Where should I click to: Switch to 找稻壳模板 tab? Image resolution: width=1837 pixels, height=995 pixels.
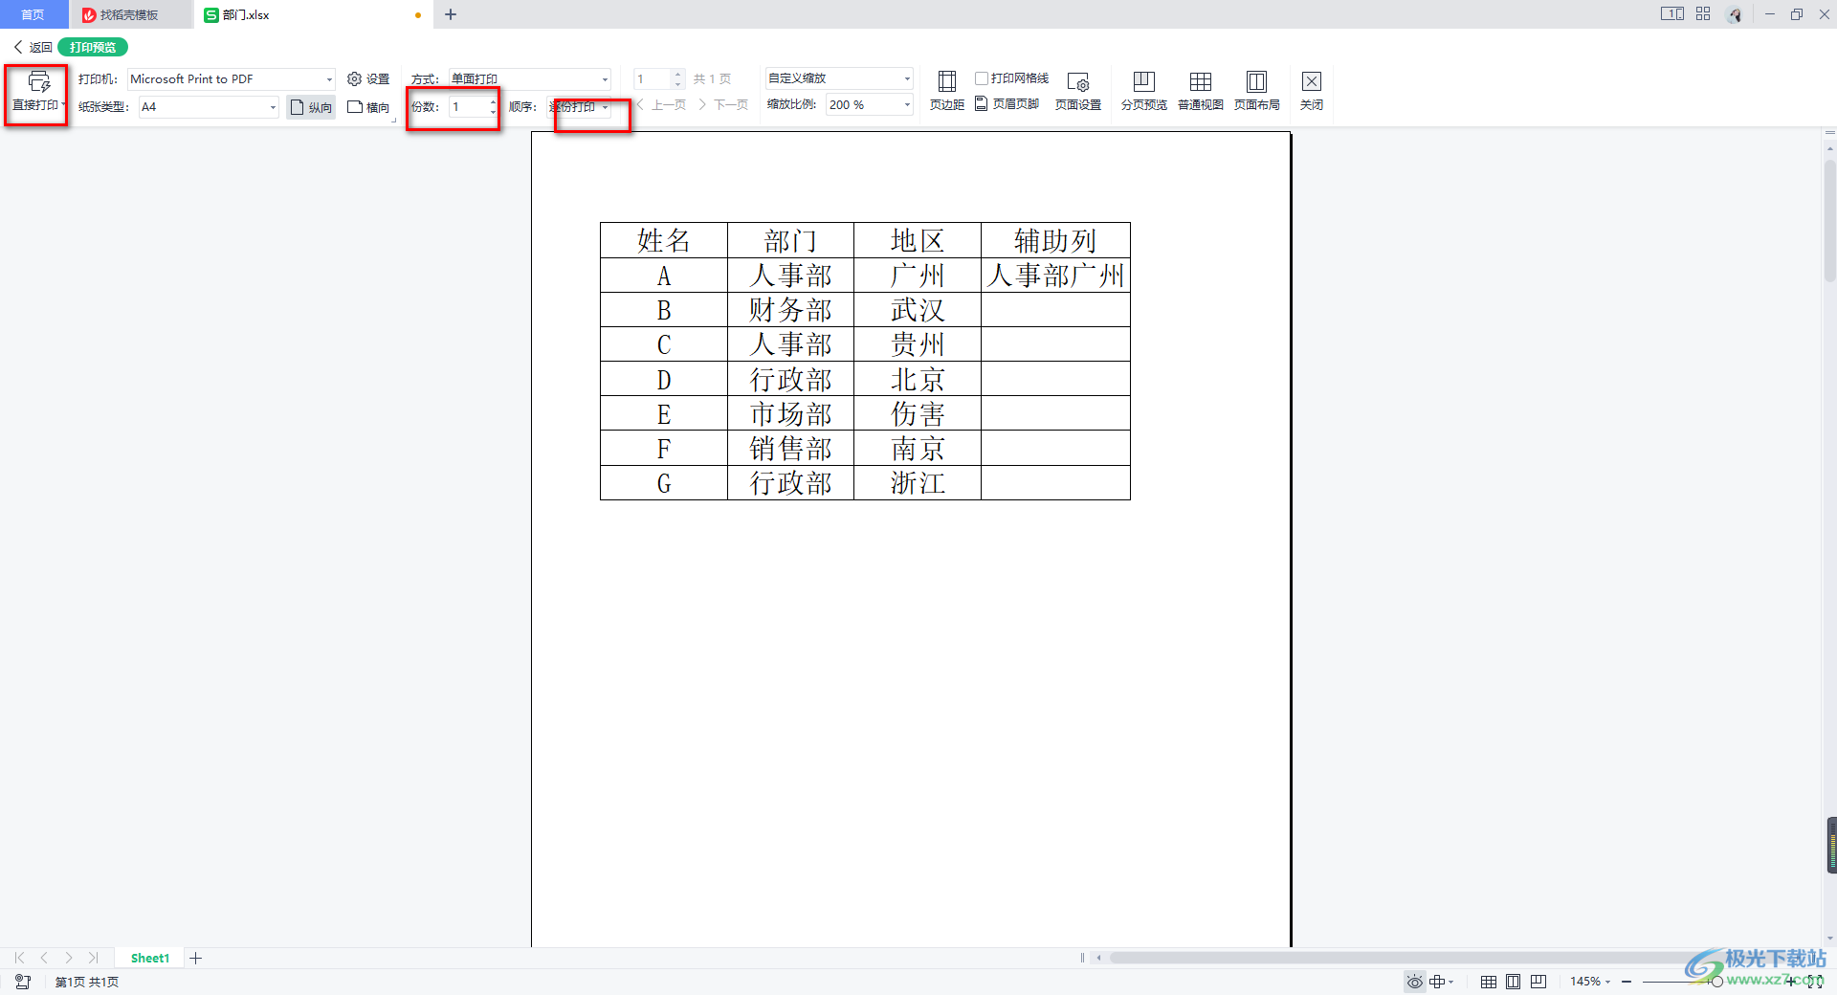[x=129, y=14]
